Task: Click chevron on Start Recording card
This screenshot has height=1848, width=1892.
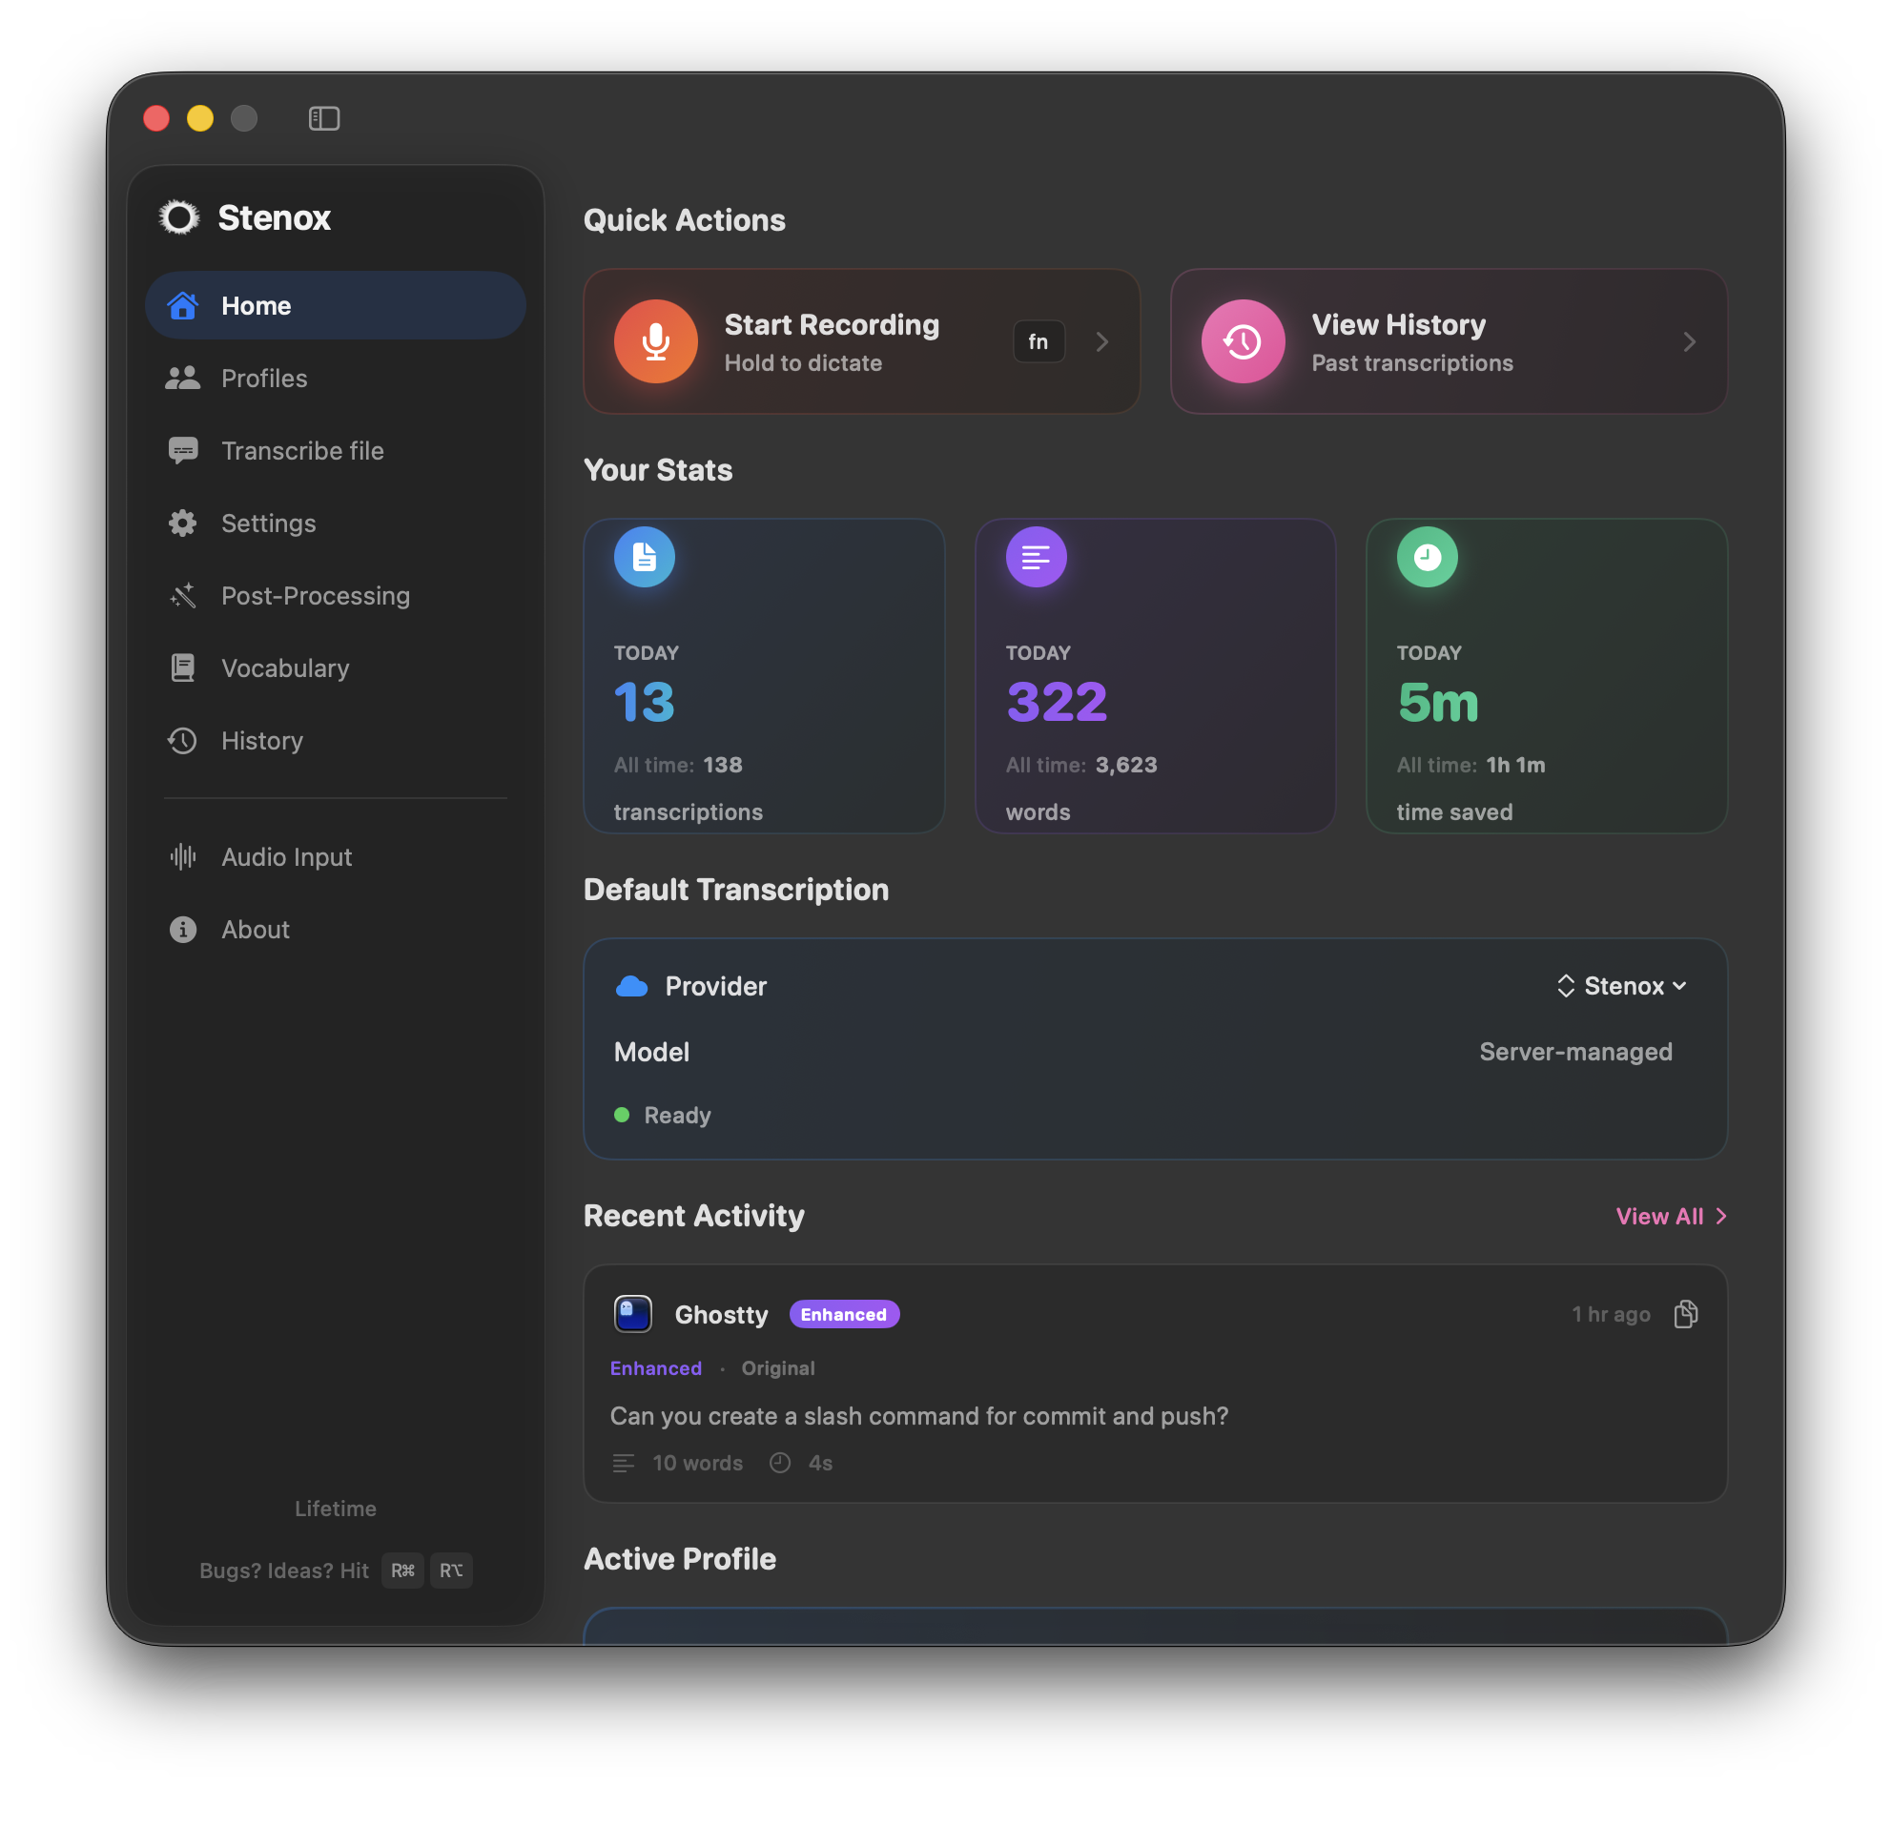Action: [1101, 341]
